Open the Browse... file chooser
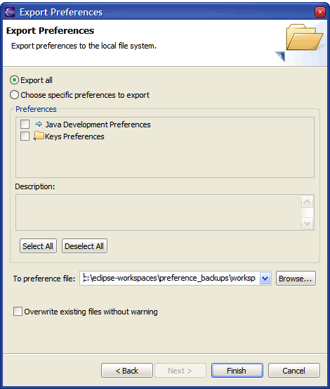Viewport: 330px width, 389px height. coord(296,279)
